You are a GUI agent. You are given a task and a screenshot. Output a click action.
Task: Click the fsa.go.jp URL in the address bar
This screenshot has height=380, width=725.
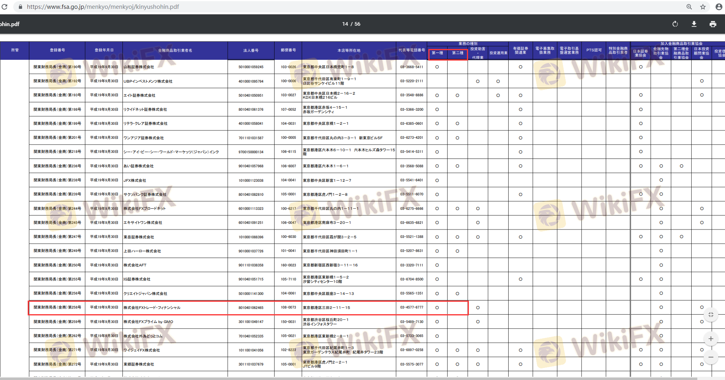click(103, 7)
